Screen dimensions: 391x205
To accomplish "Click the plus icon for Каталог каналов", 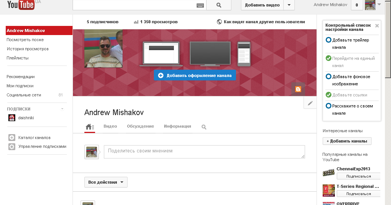I will click(x=12, y=137).
